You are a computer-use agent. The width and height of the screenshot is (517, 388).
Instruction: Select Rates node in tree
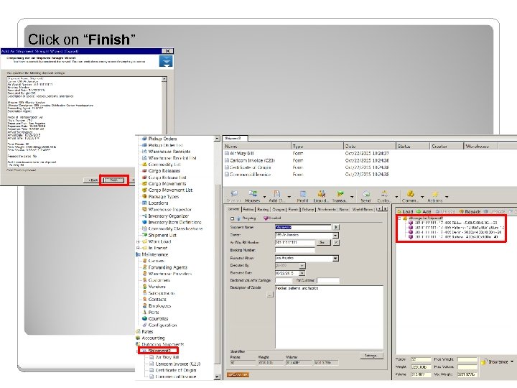144,331
